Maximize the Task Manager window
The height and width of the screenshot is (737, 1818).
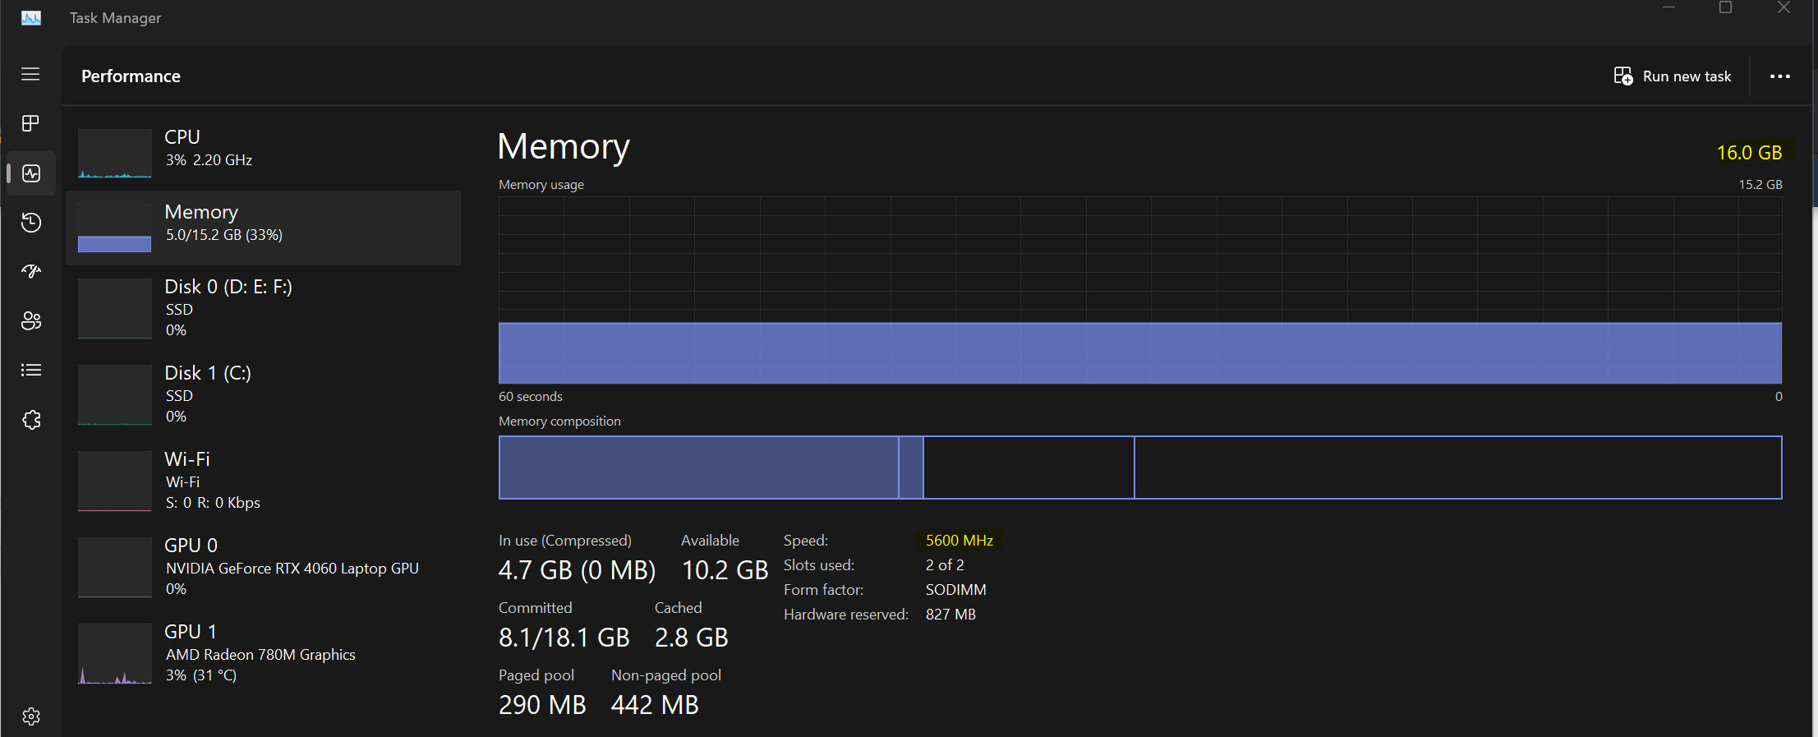coord(1726,8)
